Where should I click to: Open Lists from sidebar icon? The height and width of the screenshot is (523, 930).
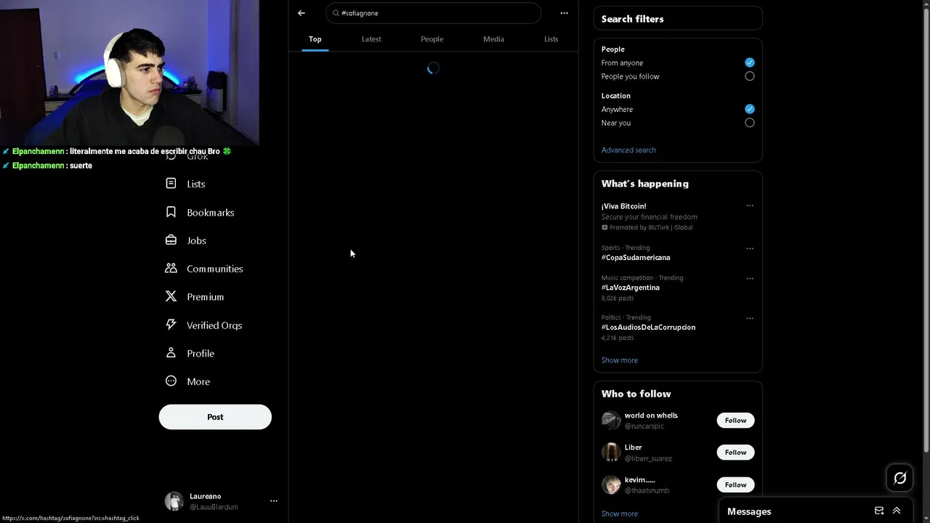pyautogui.click(x=171, y=184)
